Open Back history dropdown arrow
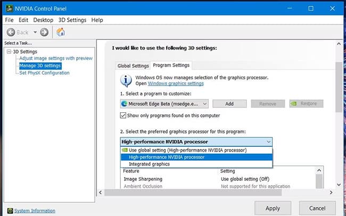This screenshot has width=346, height=216. [x=35, y=32]
